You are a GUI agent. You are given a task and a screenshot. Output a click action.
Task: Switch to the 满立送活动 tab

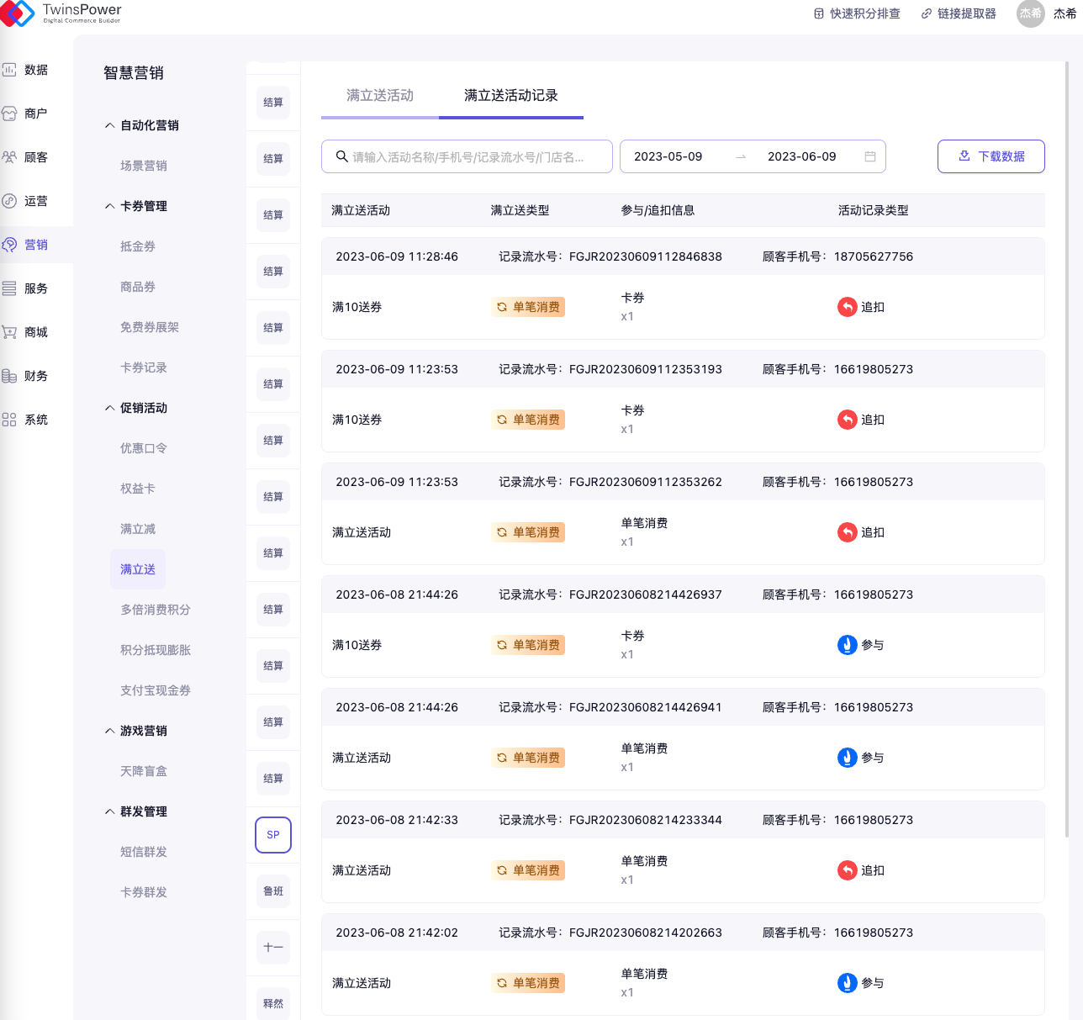tap(380, 95)
